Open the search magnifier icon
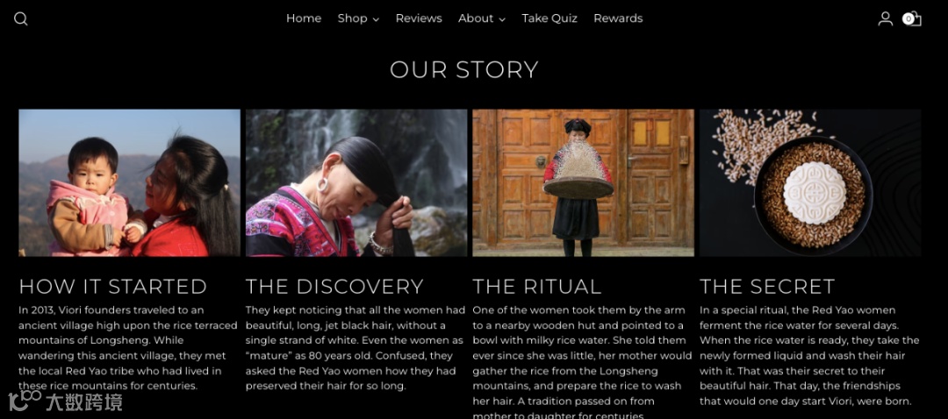The image size is (948, 419). 20,18
